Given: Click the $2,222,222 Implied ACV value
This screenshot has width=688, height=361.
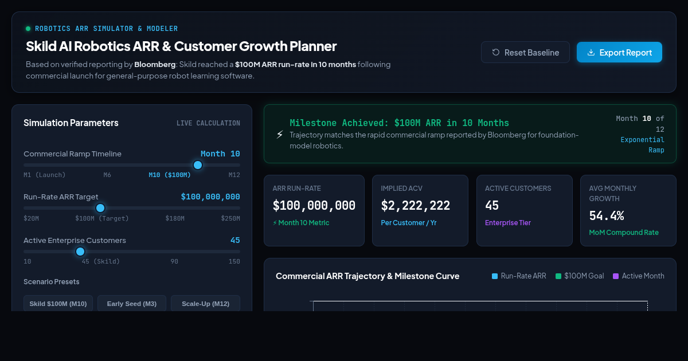Looking at the screenshot, I should click(416, 206).
